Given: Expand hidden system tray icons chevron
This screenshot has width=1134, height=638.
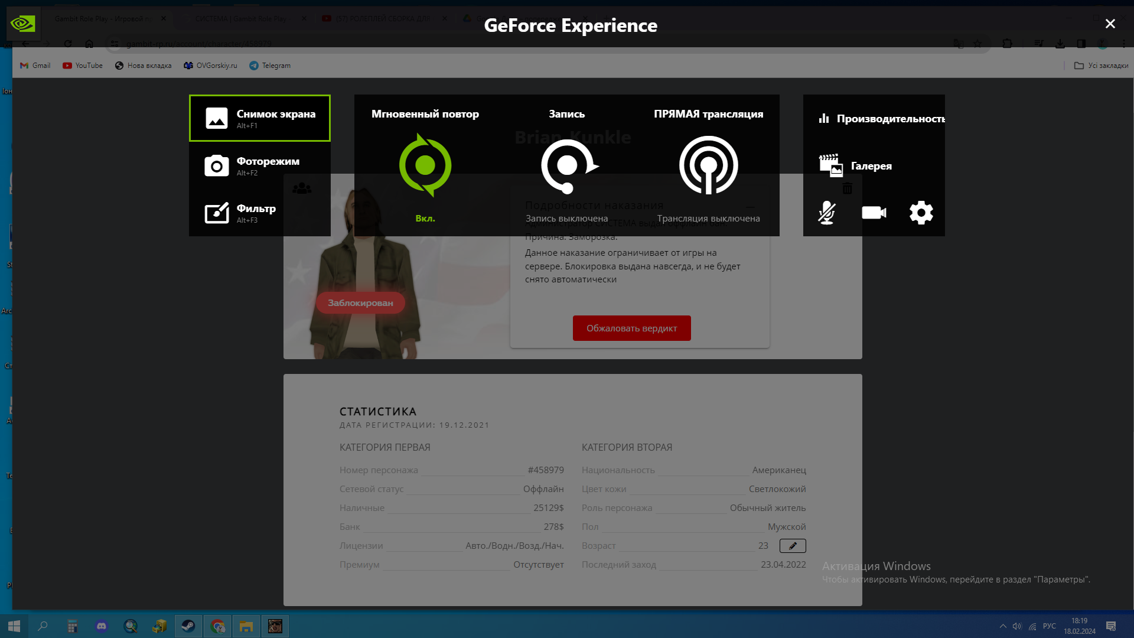Looking at the screenshot, I should (1003, 626).
